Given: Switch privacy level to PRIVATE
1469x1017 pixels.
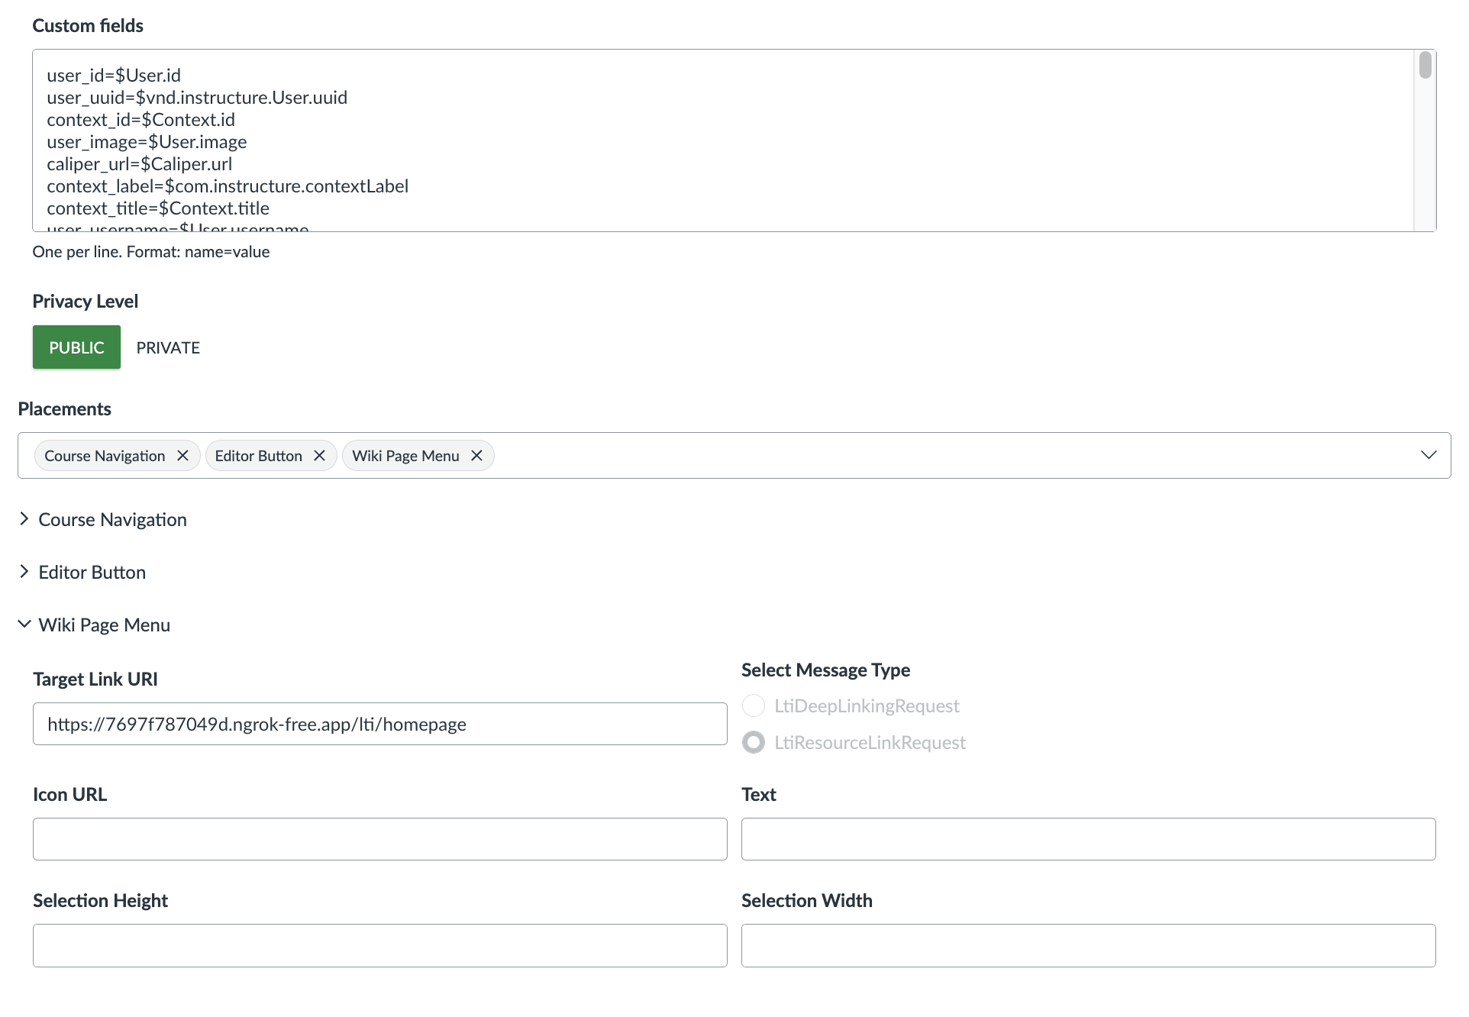Looking at the screenshot, I should 167,347.
